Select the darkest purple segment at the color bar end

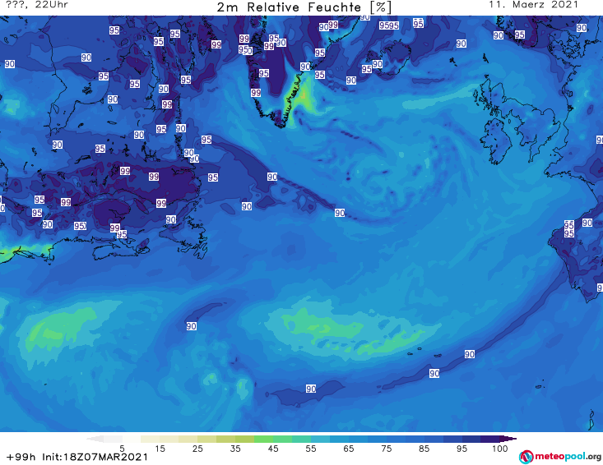coord(490,439)
